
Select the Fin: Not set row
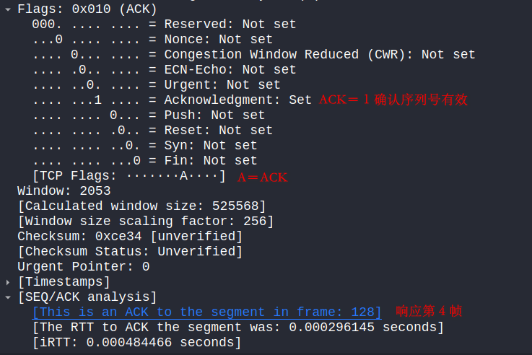[144, 160]
